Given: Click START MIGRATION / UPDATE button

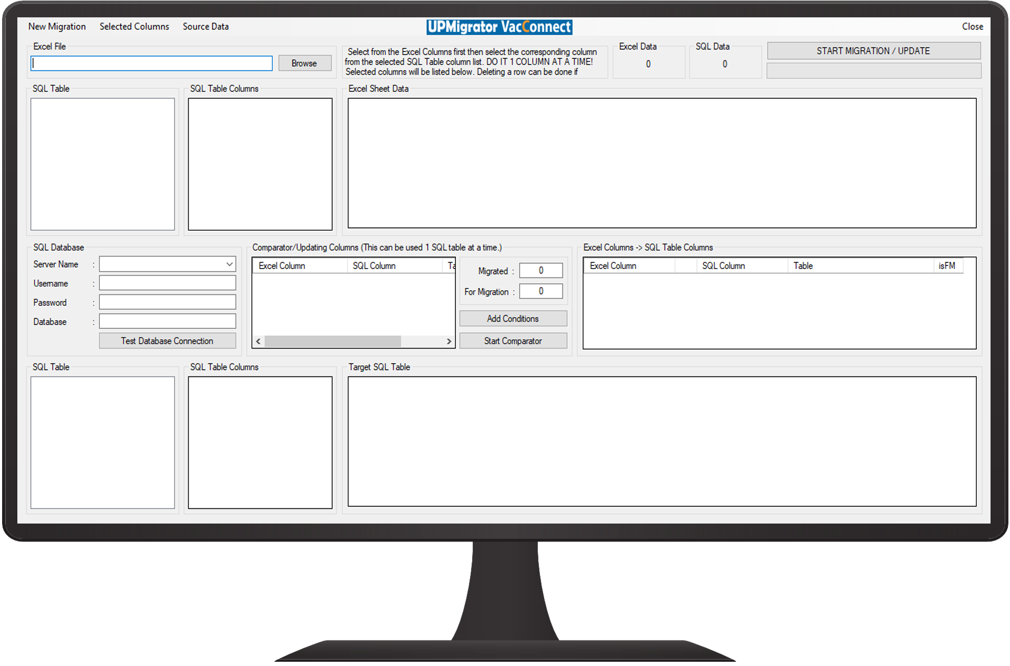Looking at the screenshot, I should click(x=873, y=51).
